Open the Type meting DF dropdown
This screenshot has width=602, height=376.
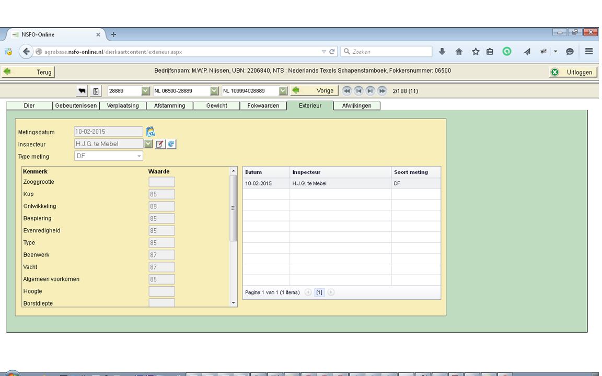(139, 156)
